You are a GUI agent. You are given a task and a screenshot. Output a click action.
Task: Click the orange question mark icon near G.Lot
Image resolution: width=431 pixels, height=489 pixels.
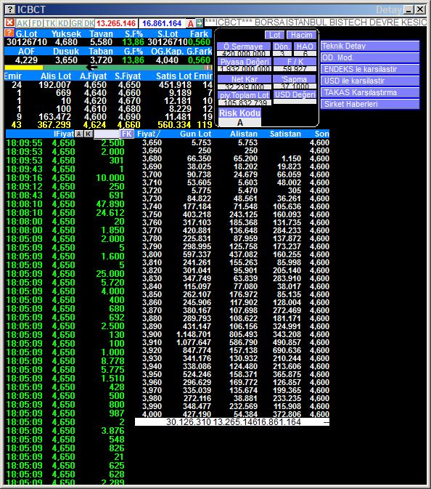(9, 33)
